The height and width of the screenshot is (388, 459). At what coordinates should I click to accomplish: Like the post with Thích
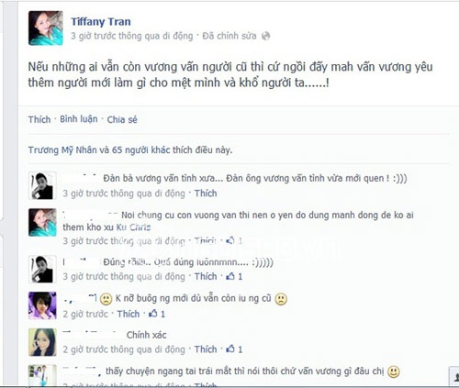click(39, 119)
